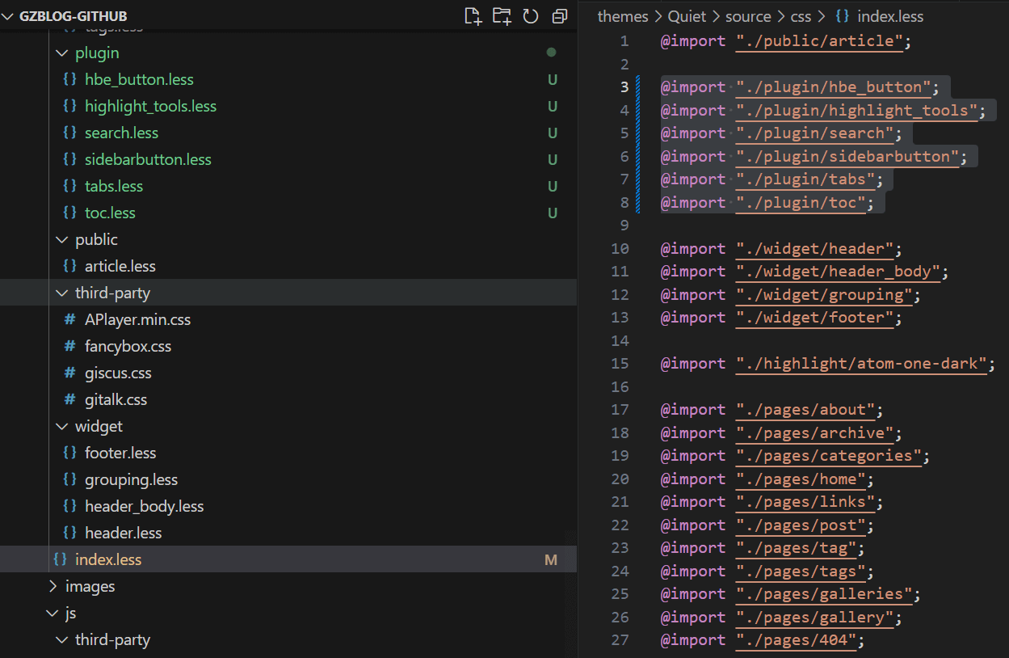1009x658 pixels.
Task: Refresh the file explorer
Action: pos(531,16)
